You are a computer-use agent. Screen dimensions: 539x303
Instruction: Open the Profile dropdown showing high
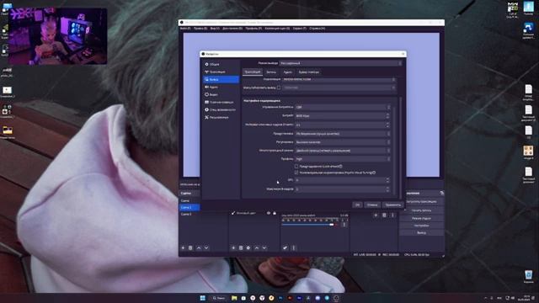point(343,159)
